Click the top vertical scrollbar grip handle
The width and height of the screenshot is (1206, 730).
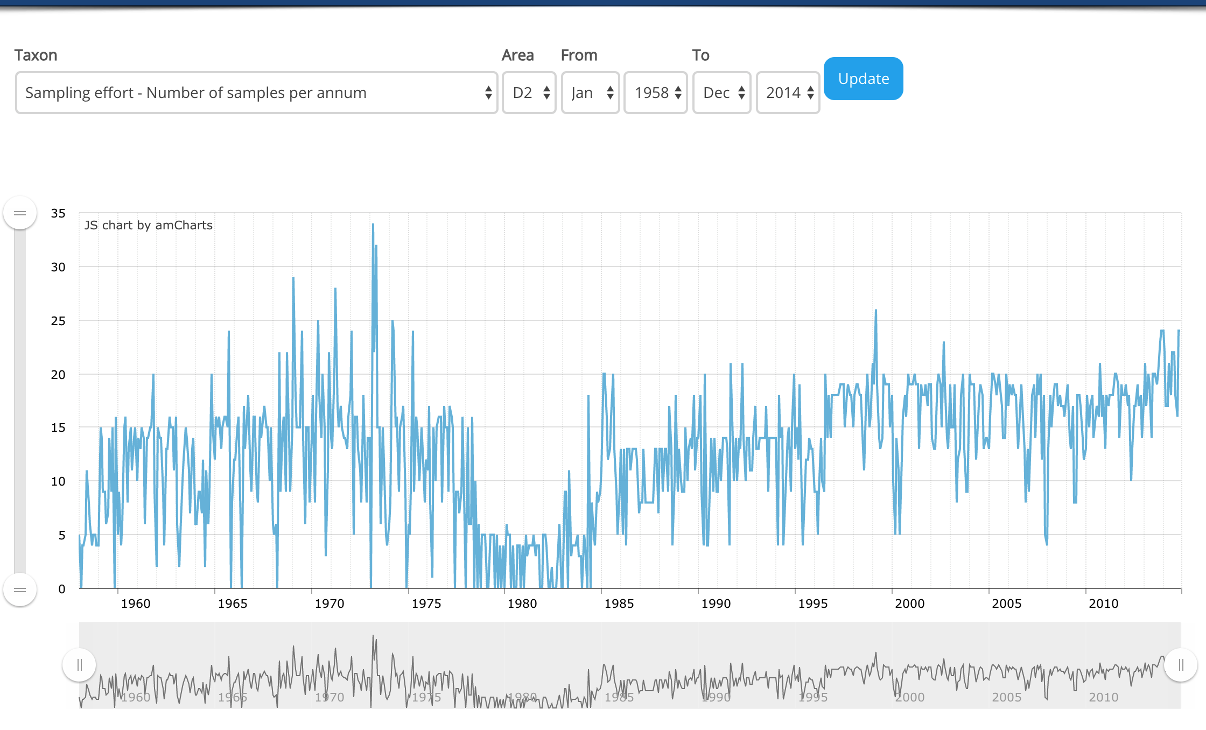click(20, 213)
